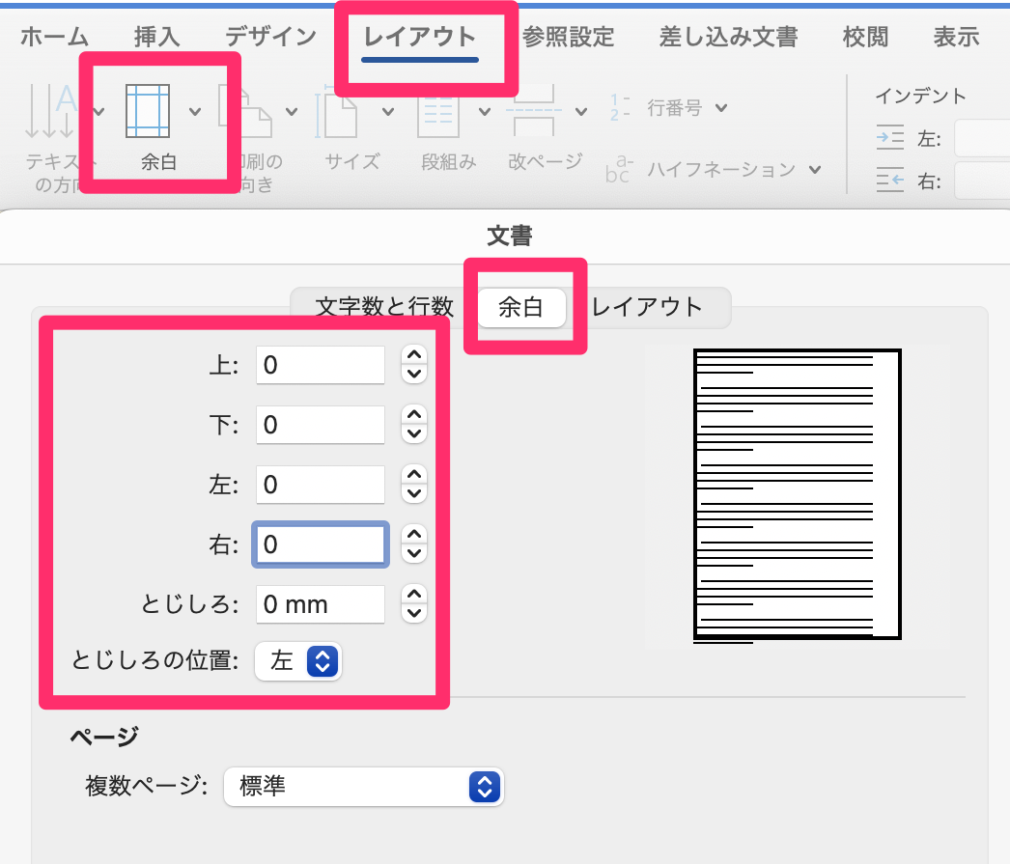Click the 右インデント indent icon
Screen dimensions: 1010x864
point(889,180)
